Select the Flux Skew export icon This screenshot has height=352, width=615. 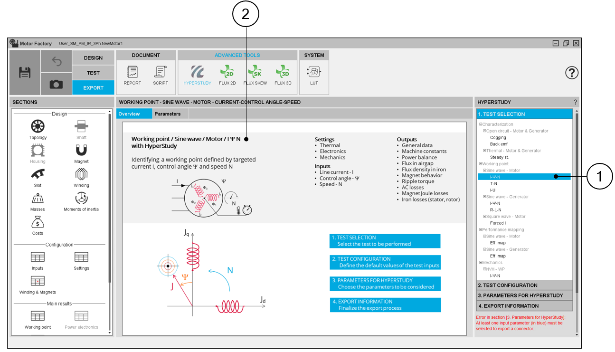tap(255, 75)
